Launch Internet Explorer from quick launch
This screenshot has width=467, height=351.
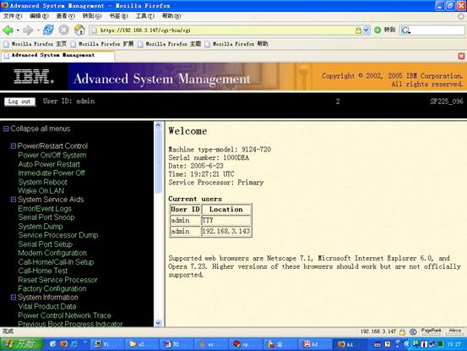pos(75,344)
